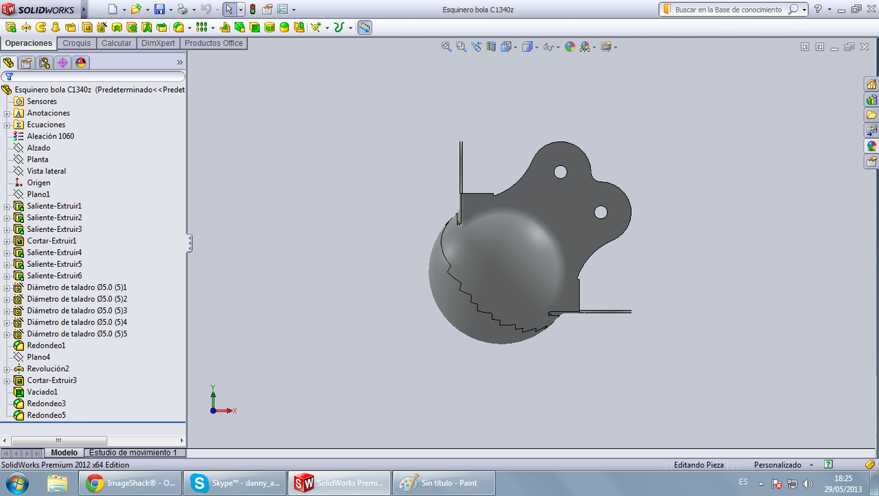Click the Print icon
Image resolution: width=879 pixels, height=496 pixels.
(x=182, y=10)
